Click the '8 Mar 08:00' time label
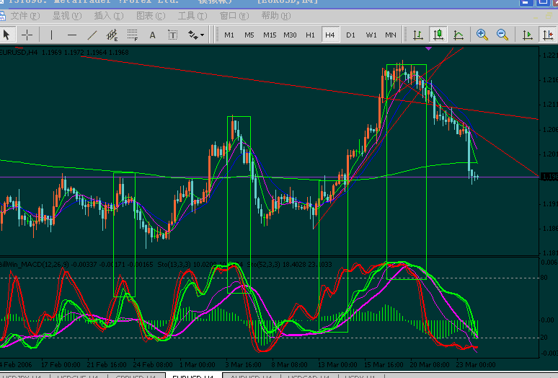The height and width of the screenshot is (378, 558). (x=289, y=365)
